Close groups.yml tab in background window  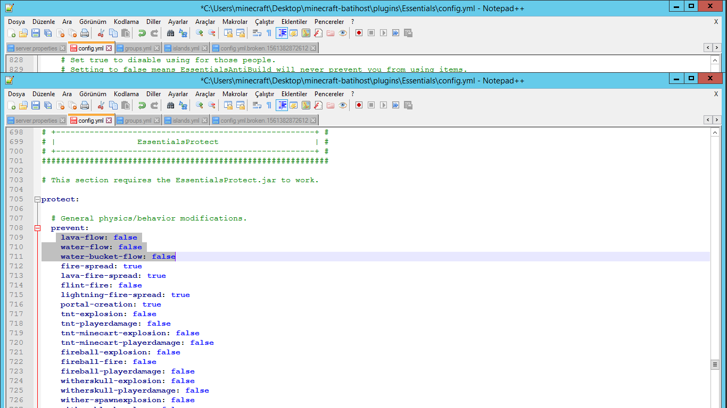point(156,48)
